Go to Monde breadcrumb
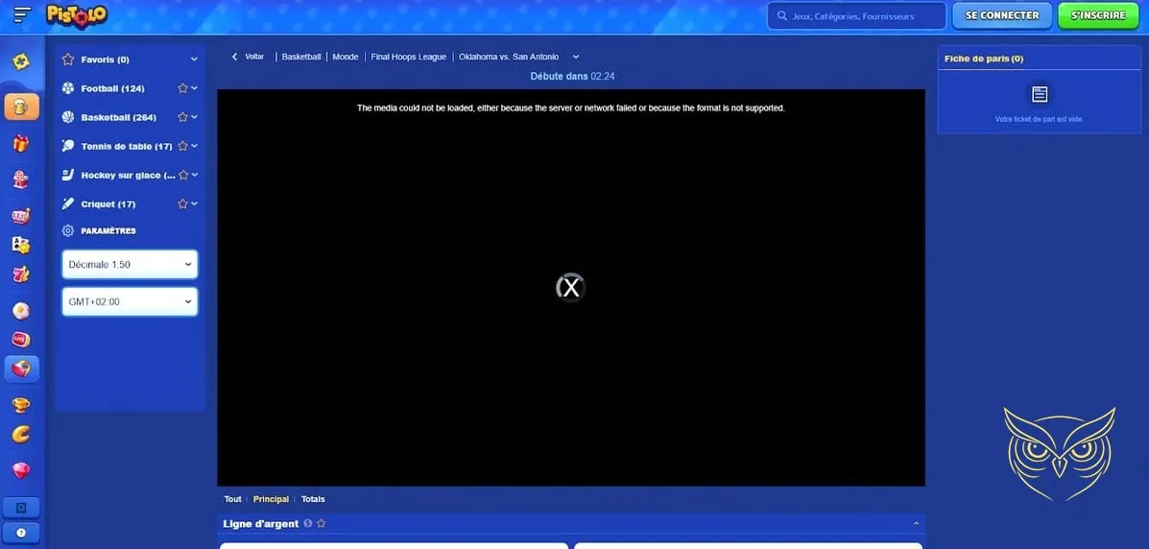Screen dimensions: 1149x549 pyautogui.click(x=346, y=57)
